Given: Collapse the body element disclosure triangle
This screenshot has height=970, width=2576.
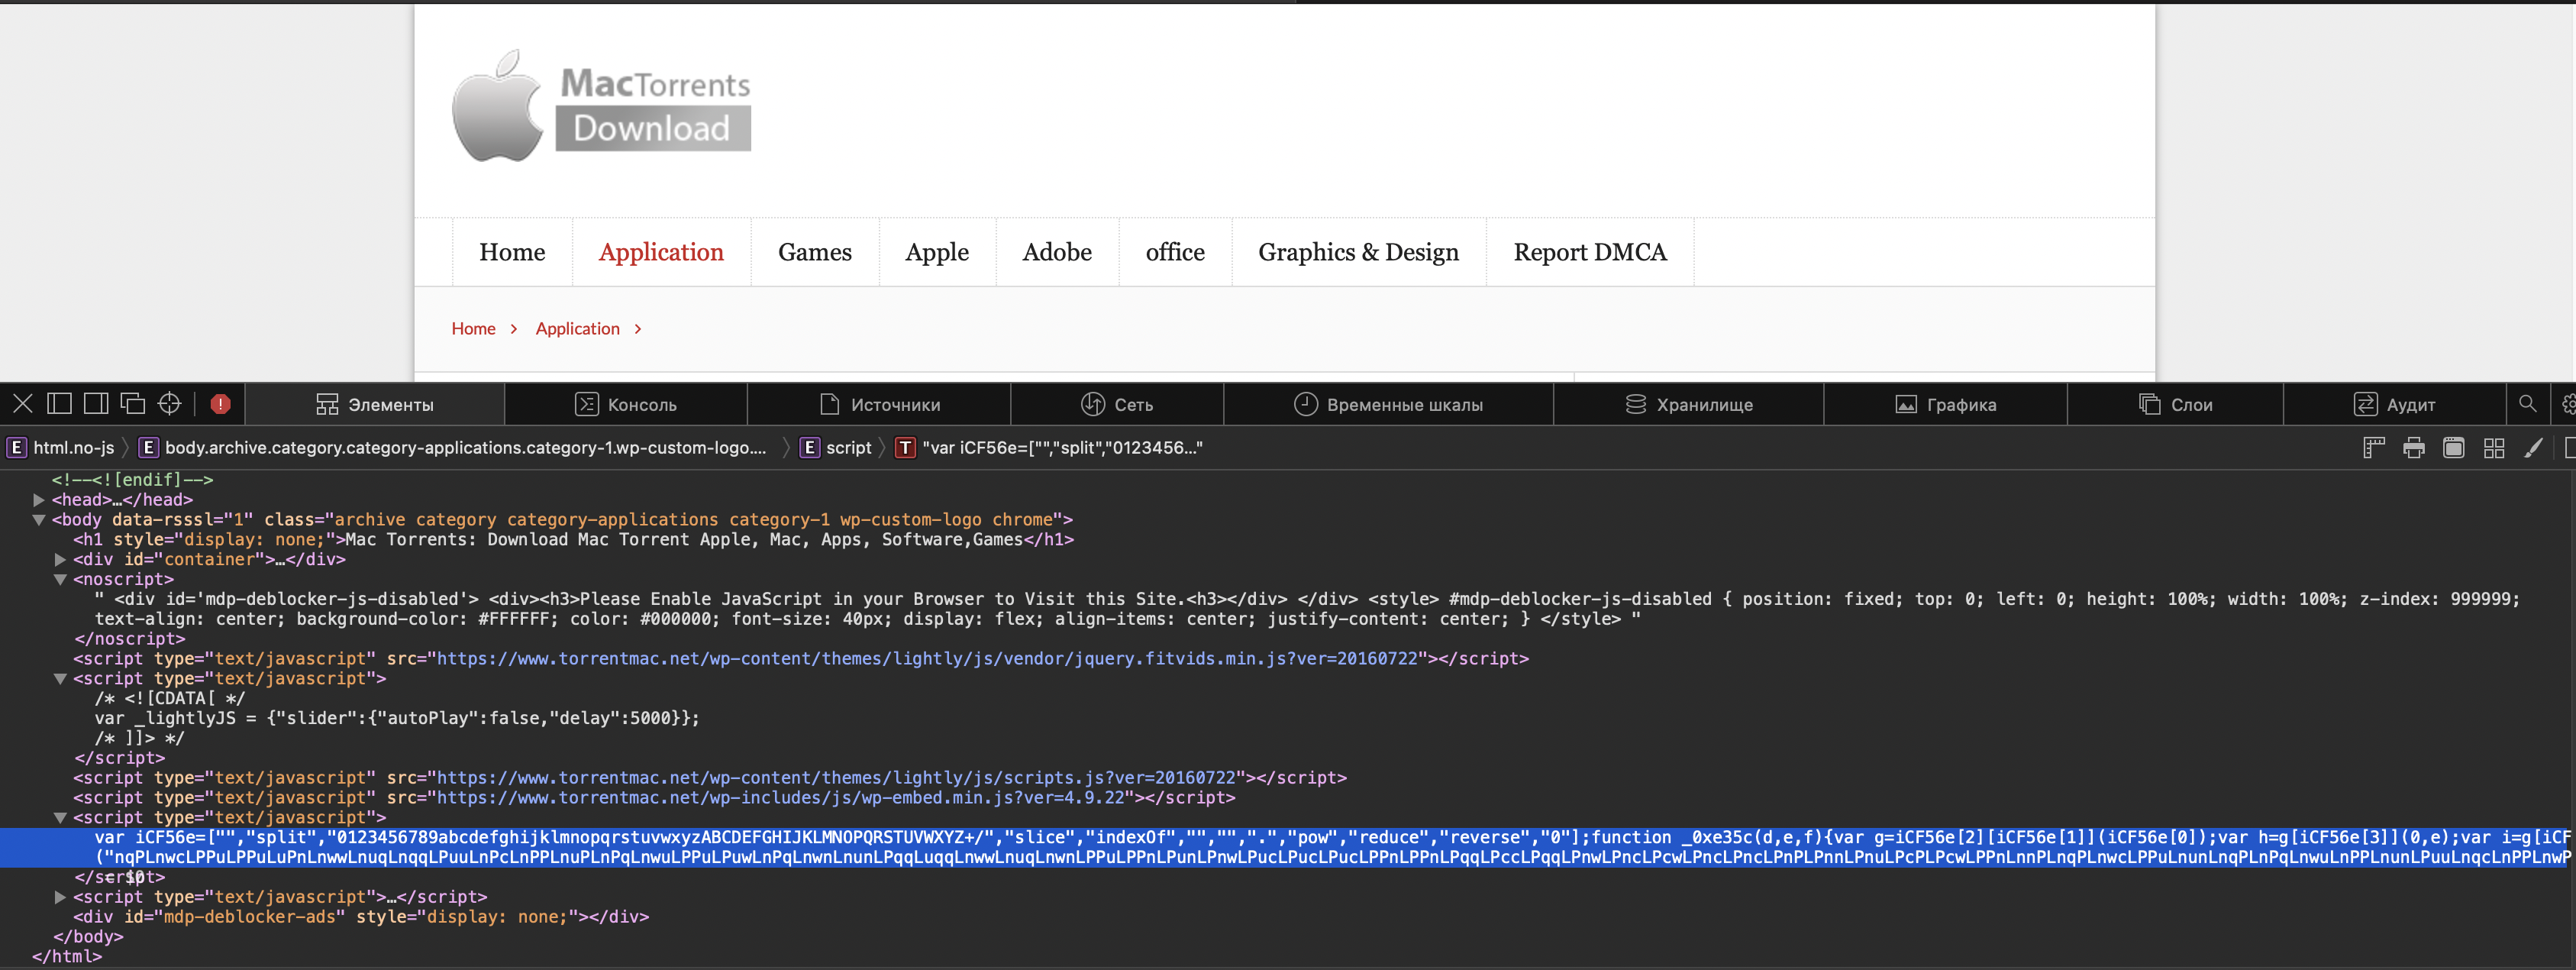Looking at the screenshot, I should click(x=38, y=519).
